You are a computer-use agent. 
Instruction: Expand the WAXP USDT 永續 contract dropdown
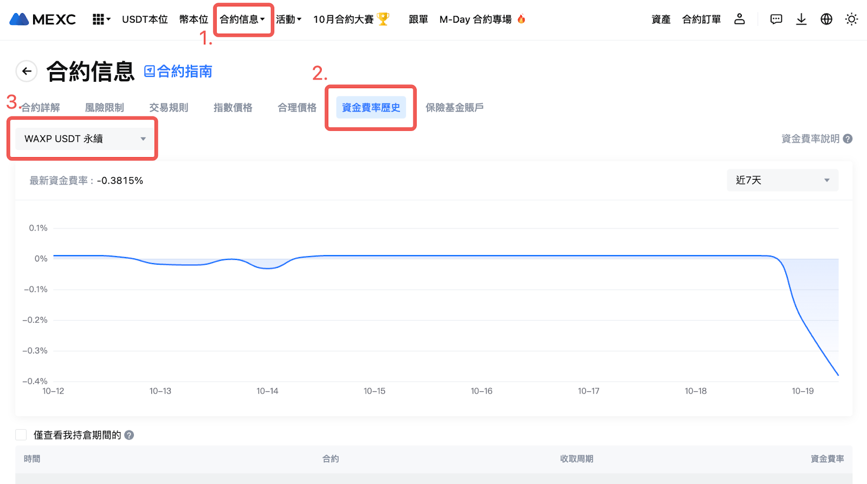pos(85,139)
